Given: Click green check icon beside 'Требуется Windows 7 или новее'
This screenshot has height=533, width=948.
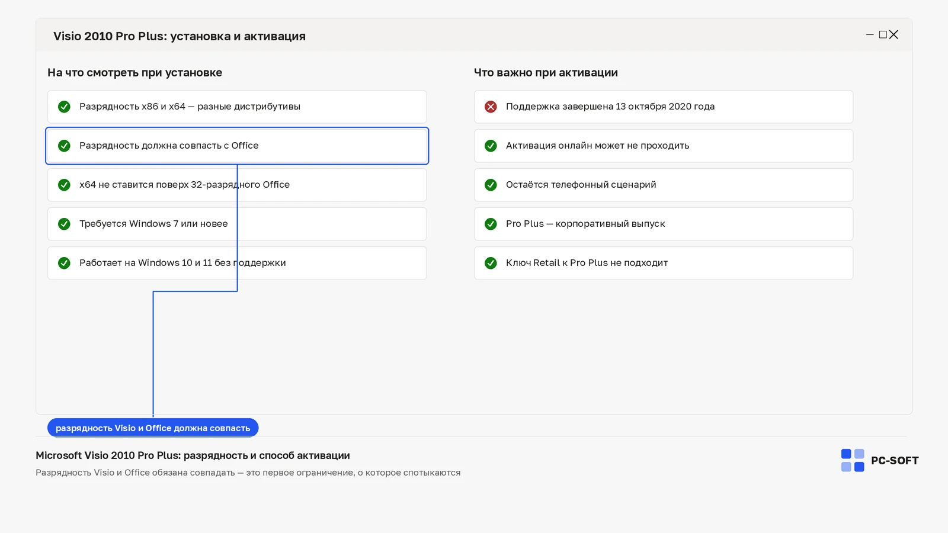Looking at the screenshot, I should click(64, 224).
